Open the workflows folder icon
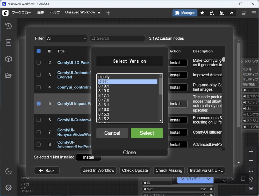259x196 pixels. [9, 75]
